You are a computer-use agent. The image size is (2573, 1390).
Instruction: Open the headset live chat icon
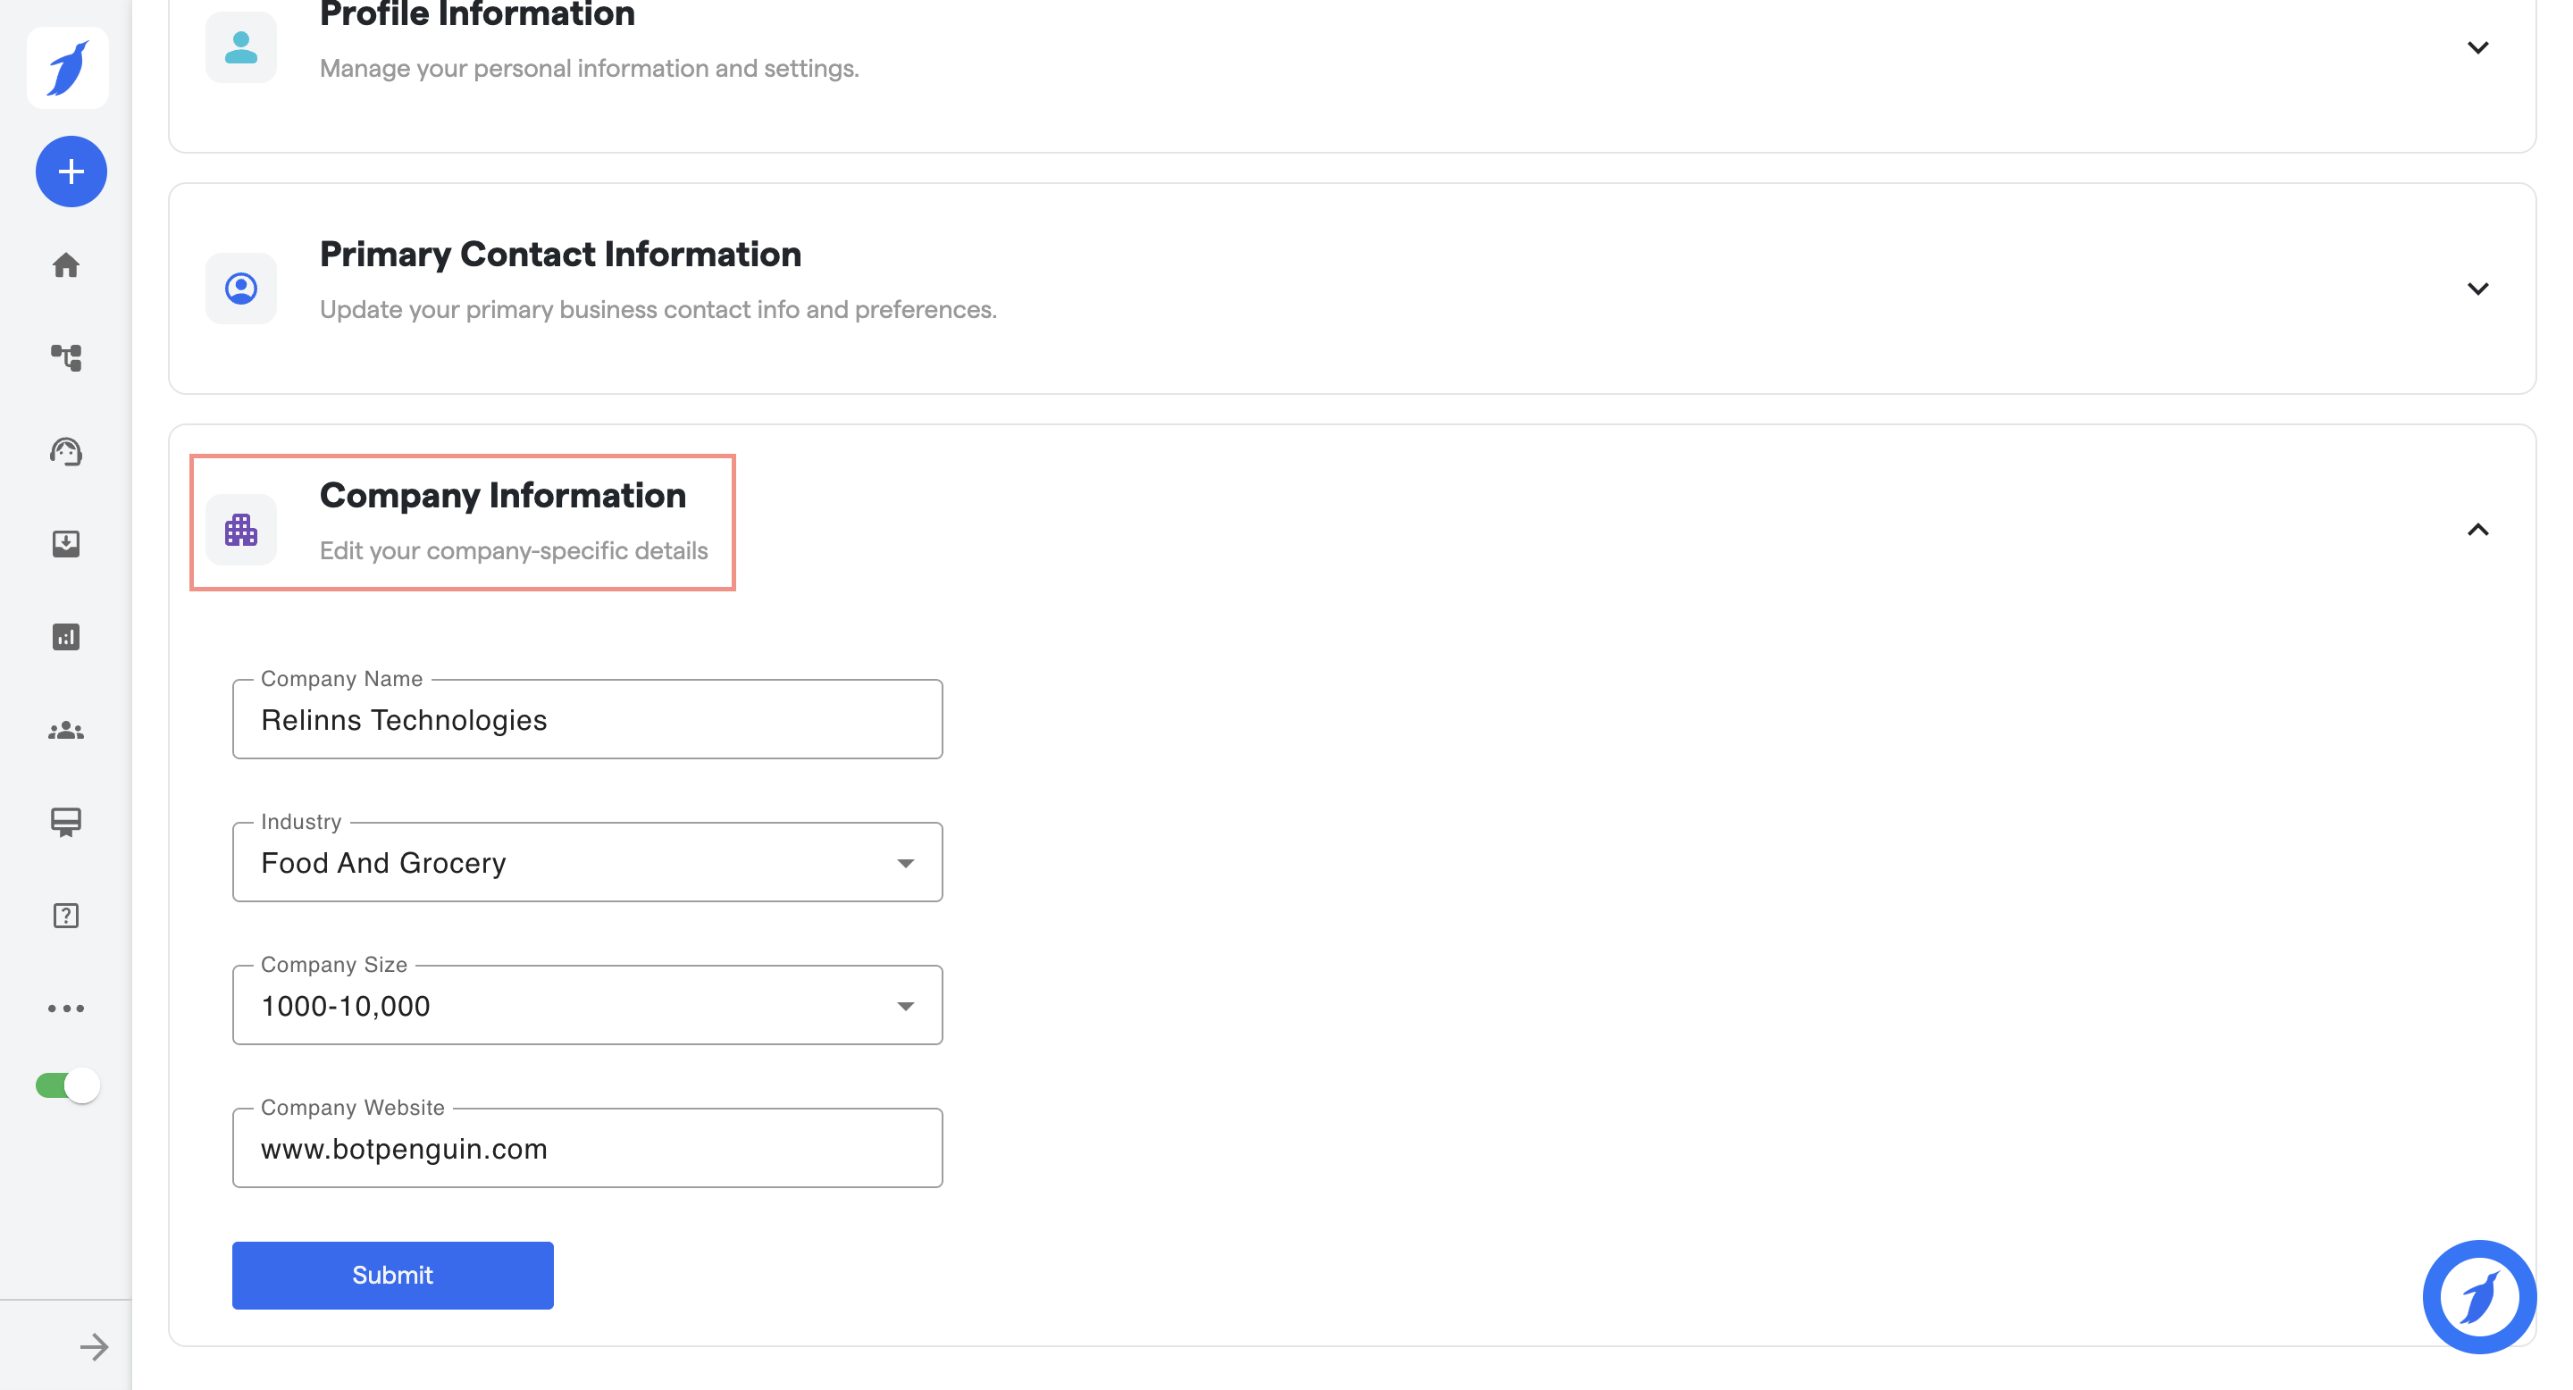pyautogui.click(x=66, y=451)
